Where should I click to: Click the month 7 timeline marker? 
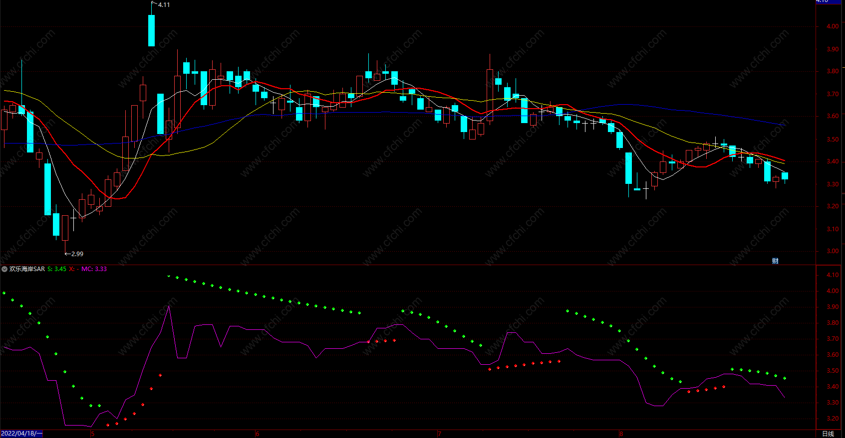(x=439, y=434)
